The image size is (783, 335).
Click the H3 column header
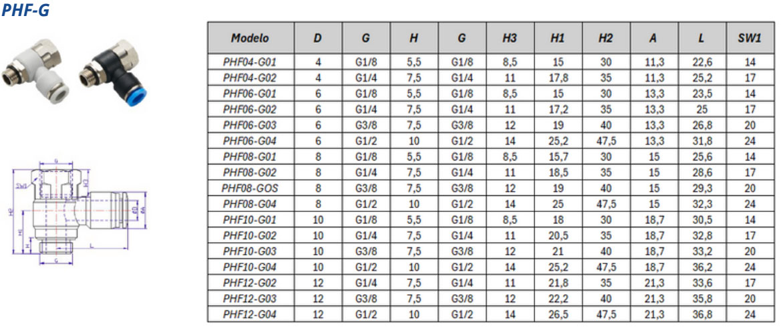[x=509, y=39]
